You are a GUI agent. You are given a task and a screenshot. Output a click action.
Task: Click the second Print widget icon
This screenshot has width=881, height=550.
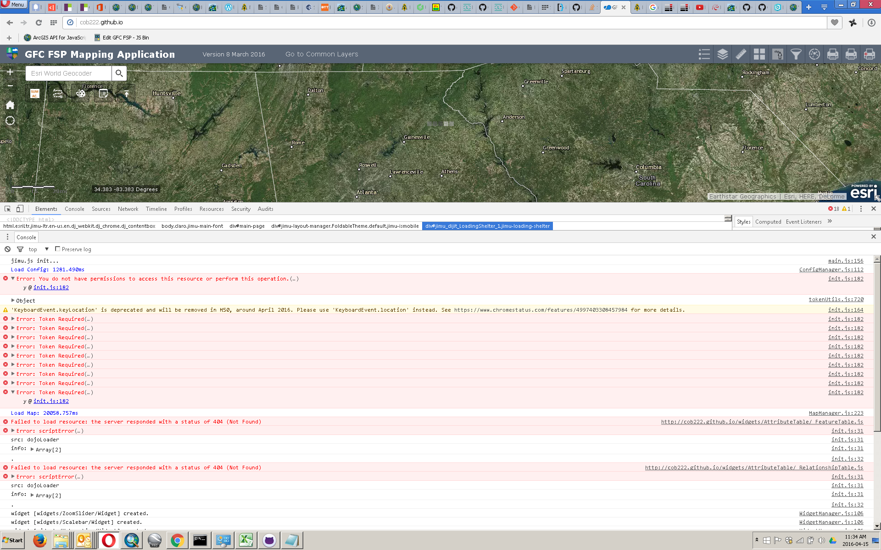point(851,54)
